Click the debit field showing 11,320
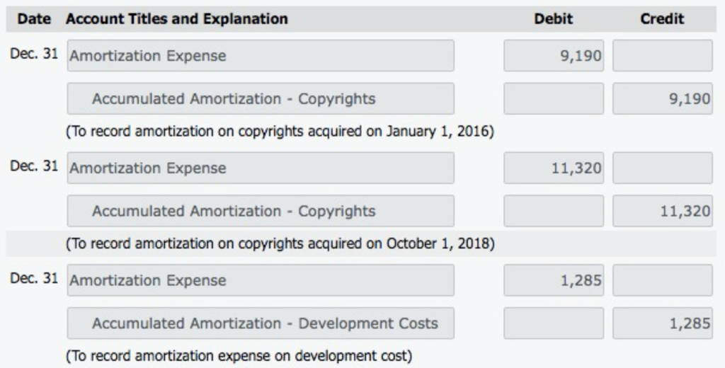 click(x=554, y=168)
